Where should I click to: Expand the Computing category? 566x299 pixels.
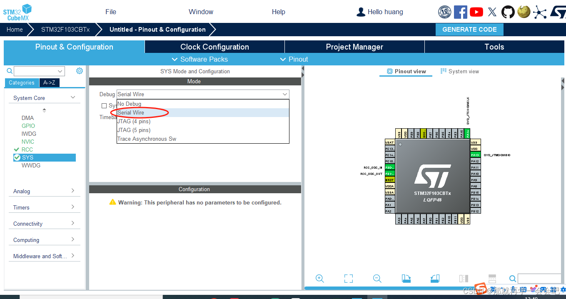click(x=45, y=240)
